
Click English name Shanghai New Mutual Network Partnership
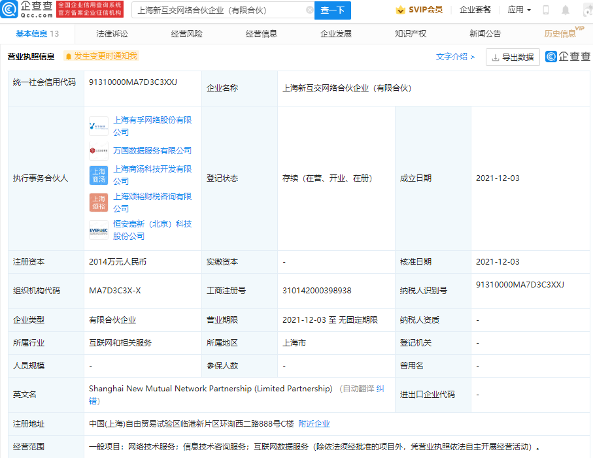coord(211,389)
